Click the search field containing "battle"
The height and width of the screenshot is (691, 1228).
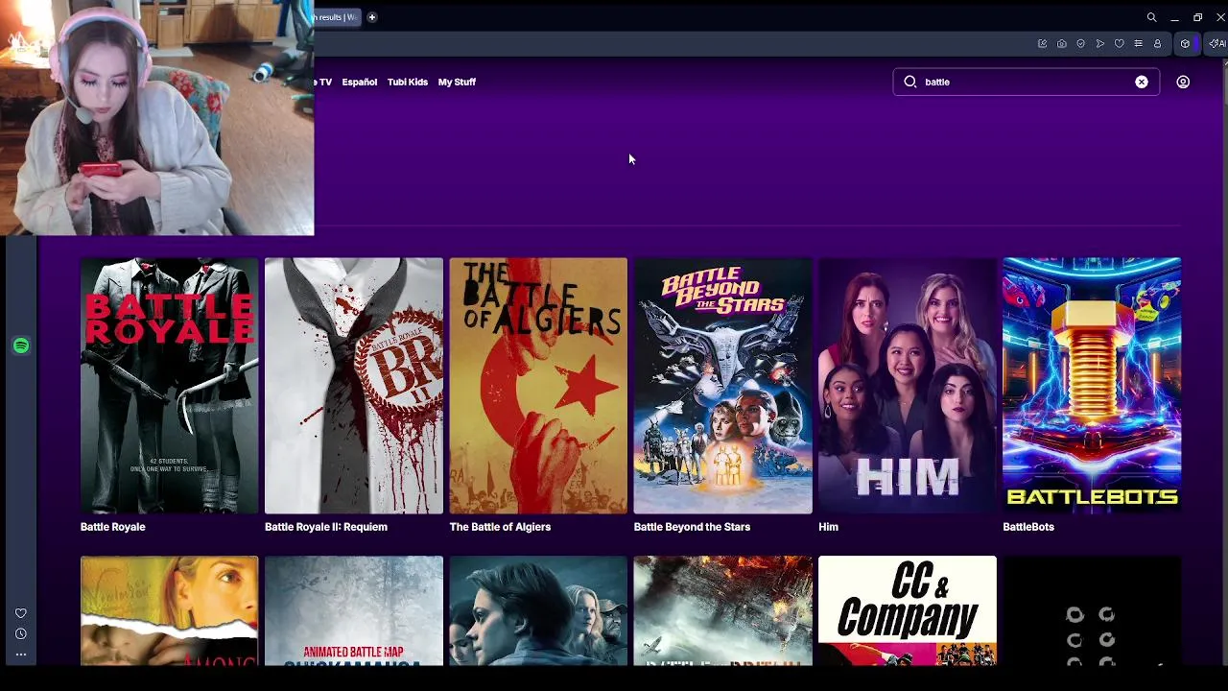(1026, 83)
